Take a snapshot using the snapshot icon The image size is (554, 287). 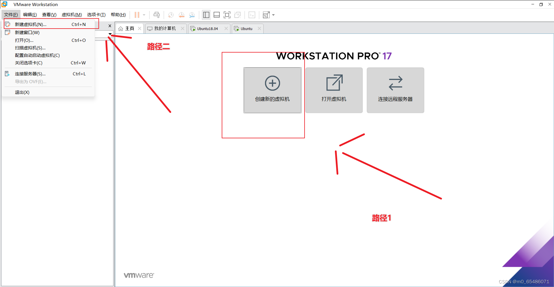pyautogui.click(x=171, y=15)
